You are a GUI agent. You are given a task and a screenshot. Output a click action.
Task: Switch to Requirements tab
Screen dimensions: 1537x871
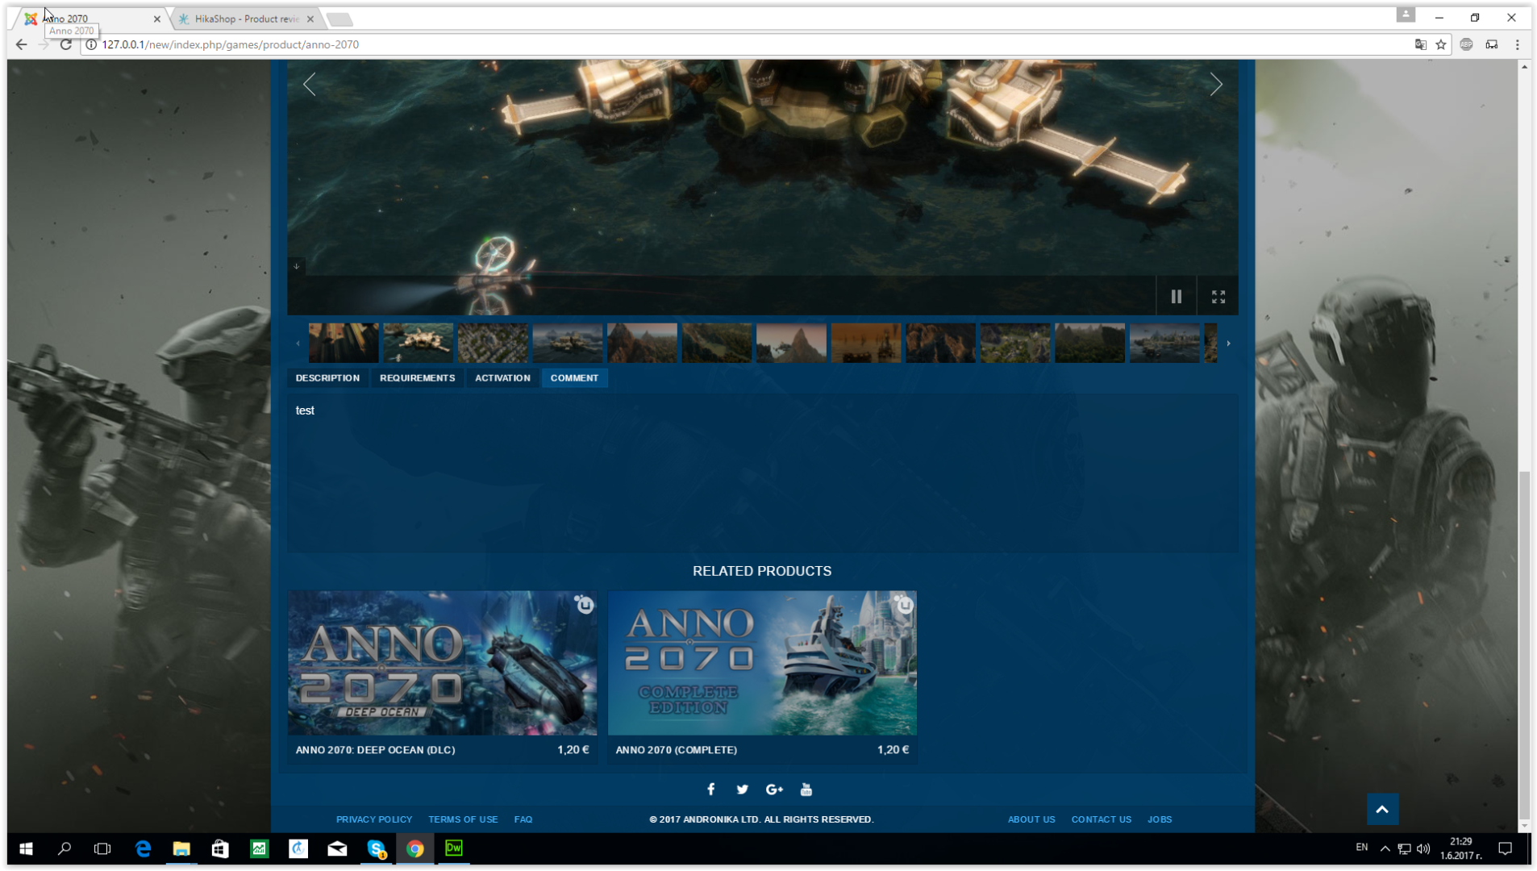(417, 378)
